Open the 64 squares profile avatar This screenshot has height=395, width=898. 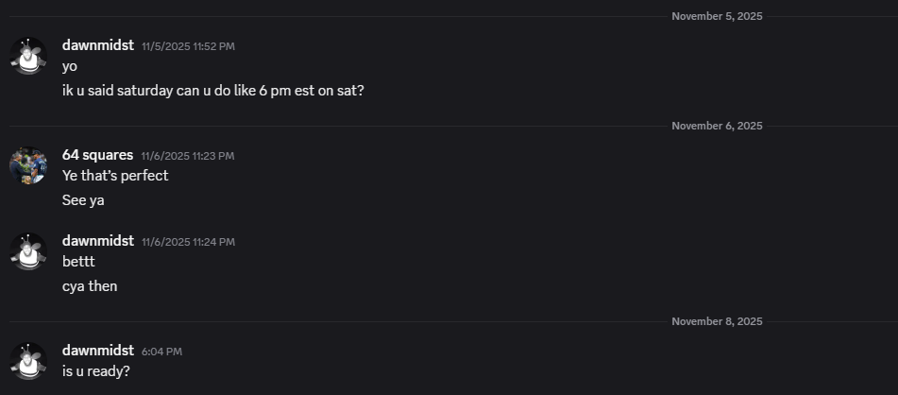(28, 165)
